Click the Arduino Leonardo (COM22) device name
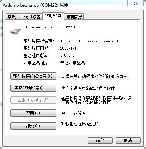The width and height of the screenshot is (146, 149). click(x=50, y=27)
